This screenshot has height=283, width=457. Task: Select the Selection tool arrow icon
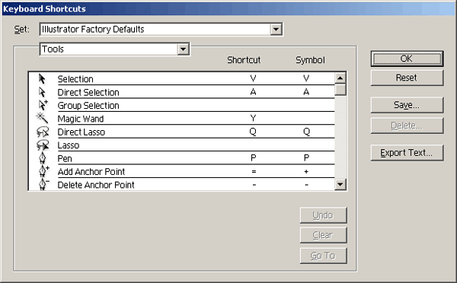click(42, 79)
